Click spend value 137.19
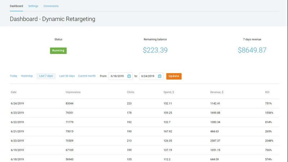 click(168, 150)
